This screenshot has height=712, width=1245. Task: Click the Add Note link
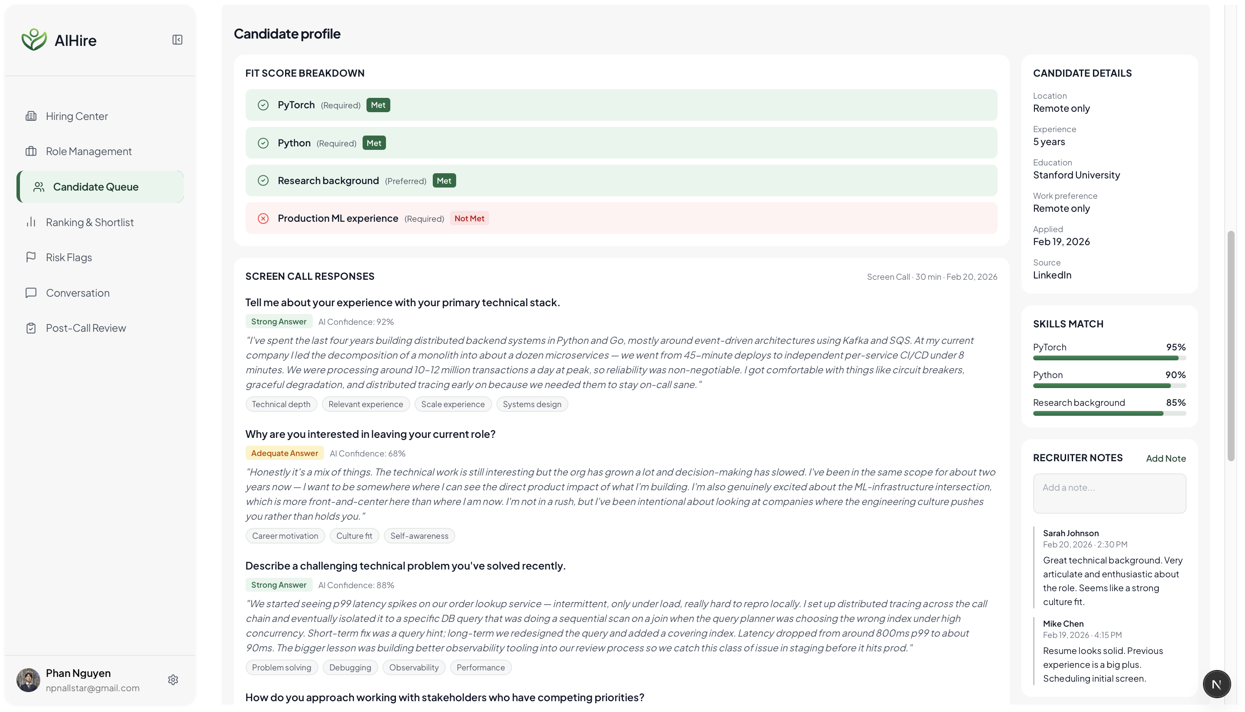[1165, 458]
